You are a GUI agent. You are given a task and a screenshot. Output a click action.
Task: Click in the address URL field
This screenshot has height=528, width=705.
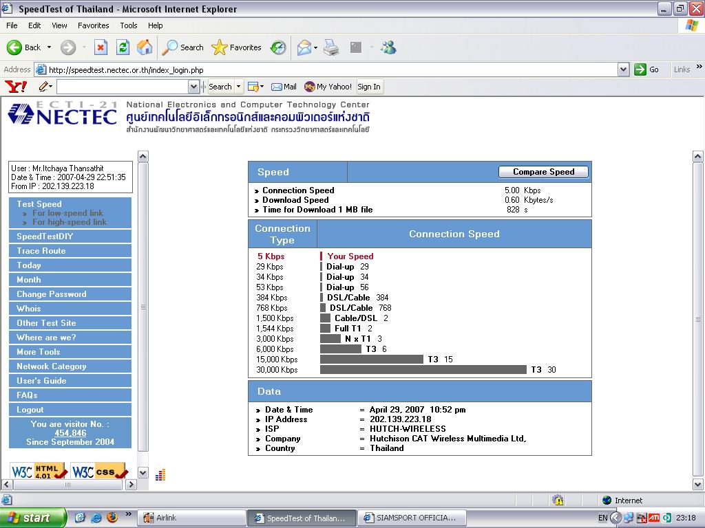coord(332,69)
